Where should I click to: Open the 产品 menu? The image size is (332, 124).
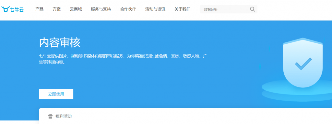(x=39, y=9)
